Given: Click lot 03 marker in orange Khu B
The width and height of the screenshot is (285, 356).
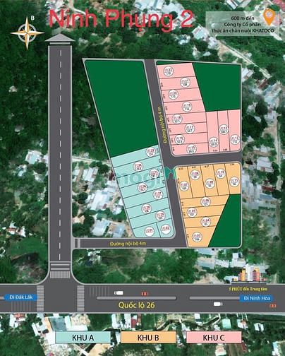Looking at the screenshot, I should coord(197,237).
